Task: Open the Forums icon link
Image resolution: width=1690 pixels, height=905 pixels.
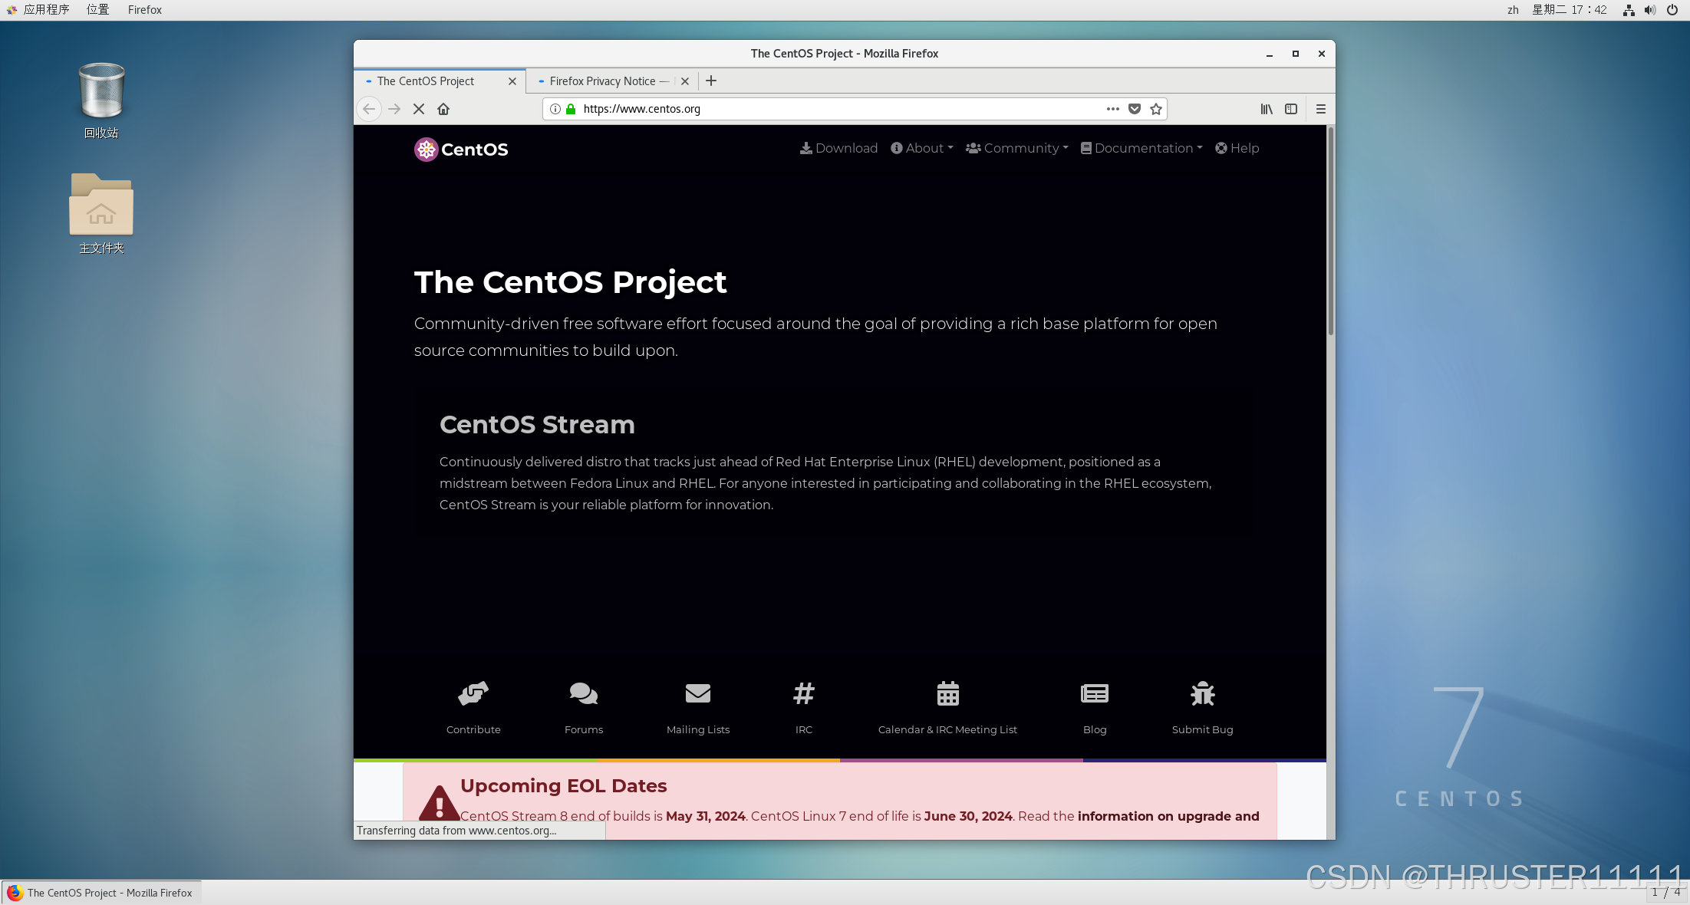Action: [584, 693]
